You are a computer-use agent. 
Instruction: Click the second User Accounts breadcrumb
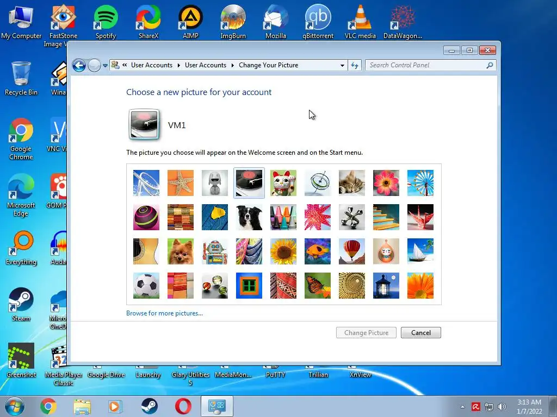(x=205, y=65)
